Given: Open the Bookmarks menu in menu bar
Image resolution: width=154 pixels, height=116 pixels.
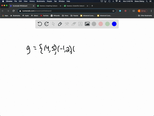Looking at the screenshot, I should click(x=41, y=1).
